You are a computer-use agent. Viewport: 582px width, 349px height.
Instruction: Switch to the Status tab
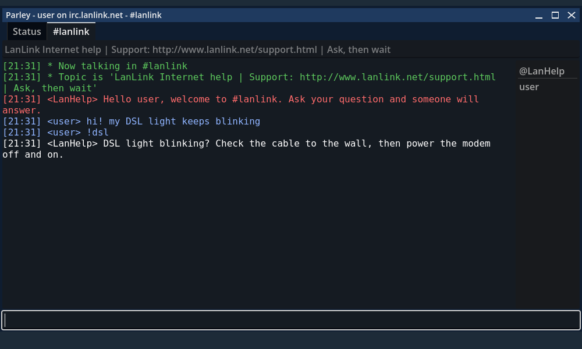(27, 31)
